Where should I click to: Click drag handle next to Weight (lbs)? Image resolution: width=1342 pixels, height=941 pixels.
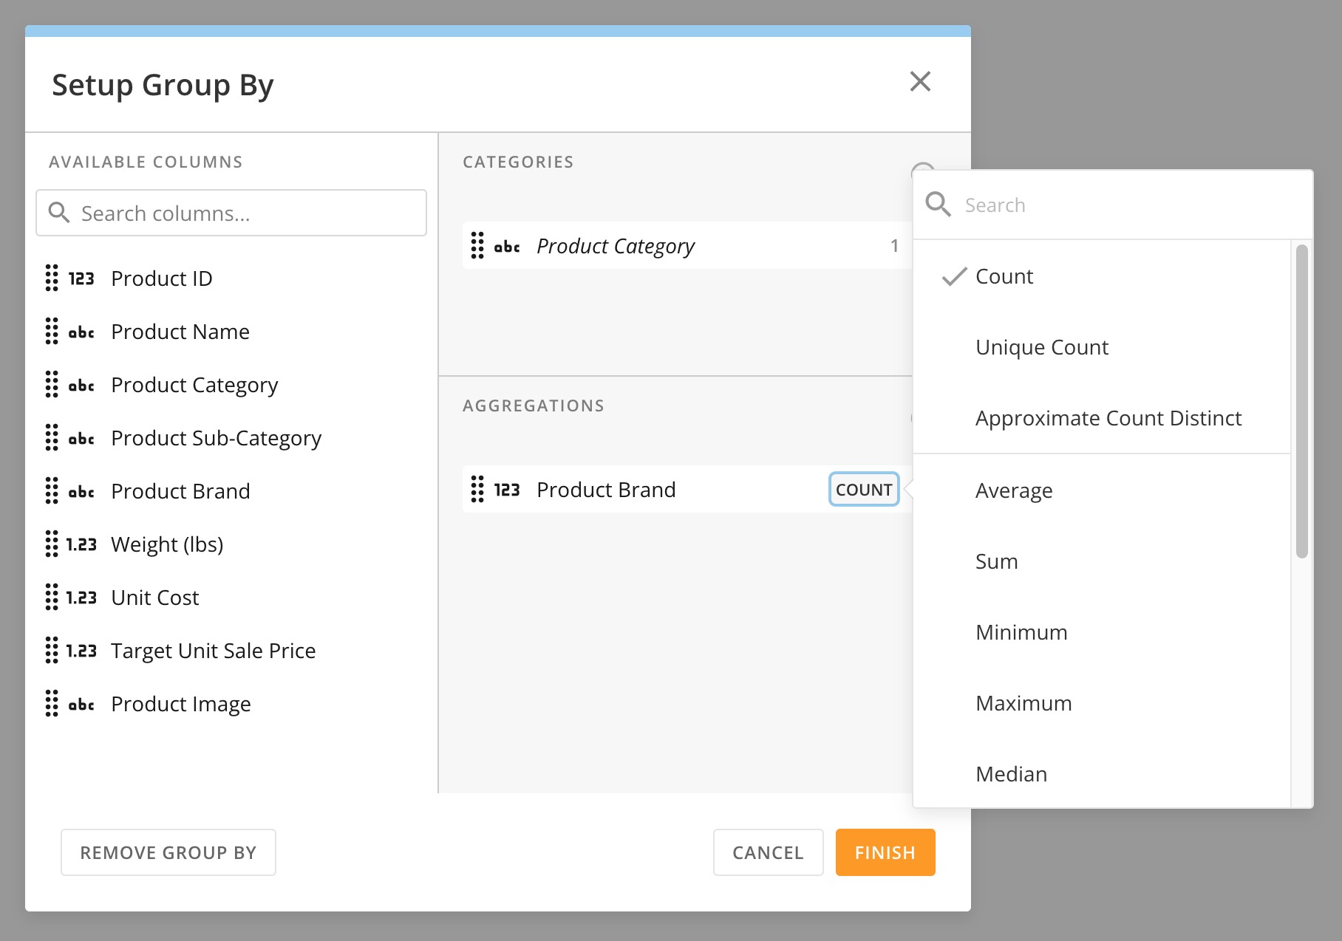tap(52, 544)
